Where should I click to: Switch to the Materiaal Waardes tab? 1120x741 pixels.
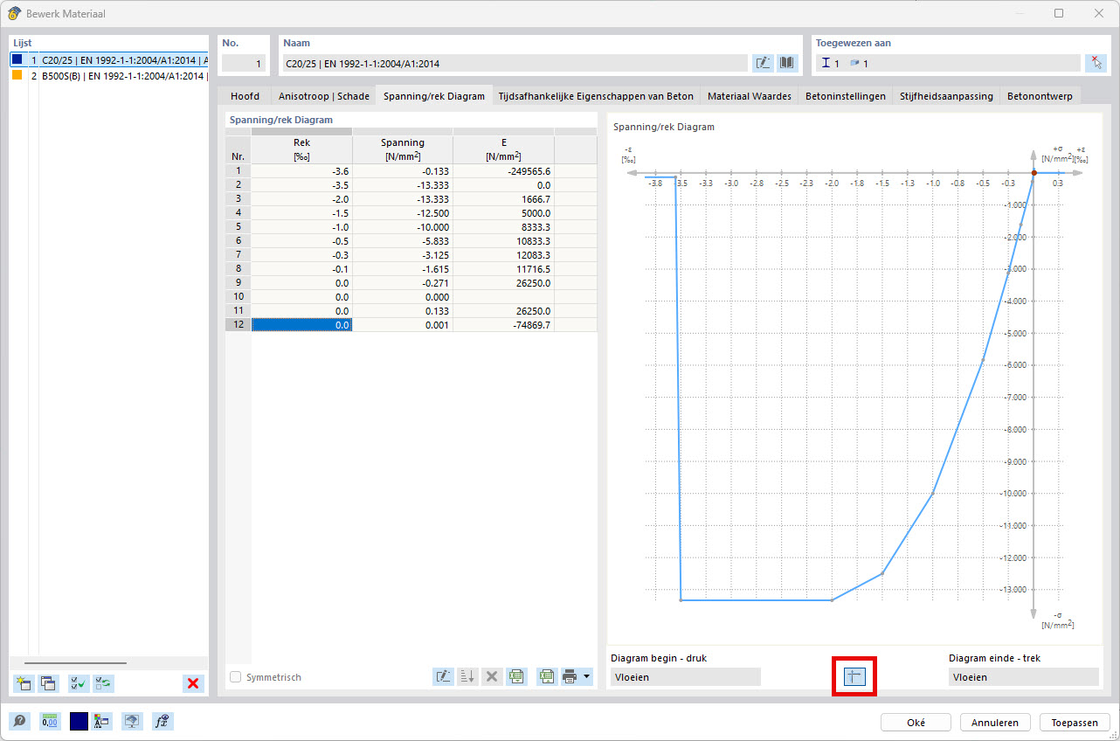[750, 96]
